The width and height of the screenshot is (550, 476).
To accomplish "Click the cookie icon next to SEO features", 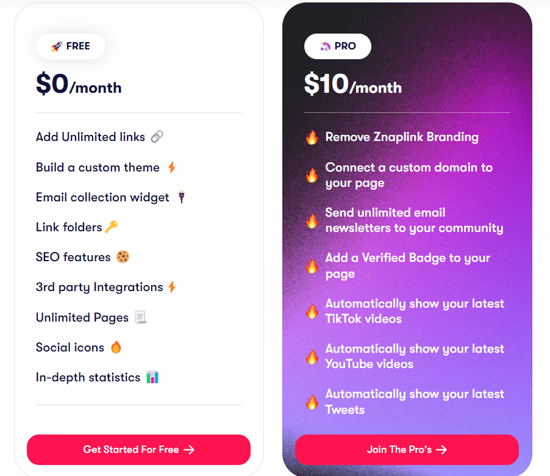I will point(124,256).
